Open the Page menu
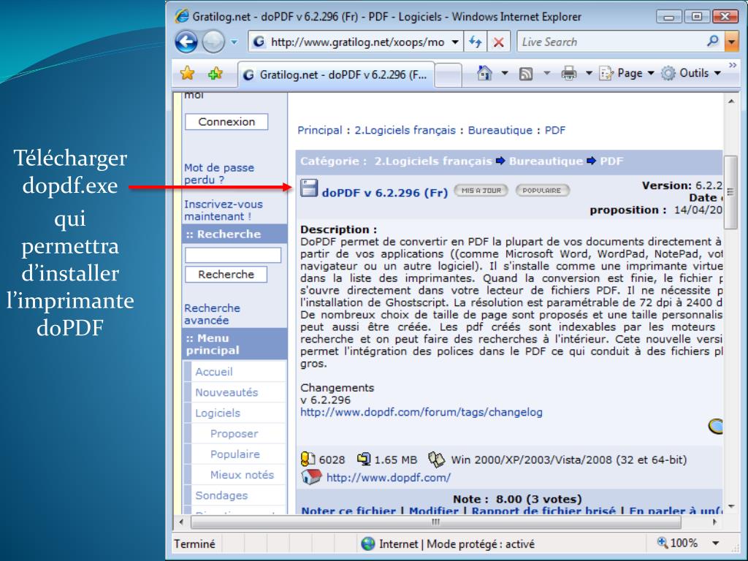 point(626,74)
